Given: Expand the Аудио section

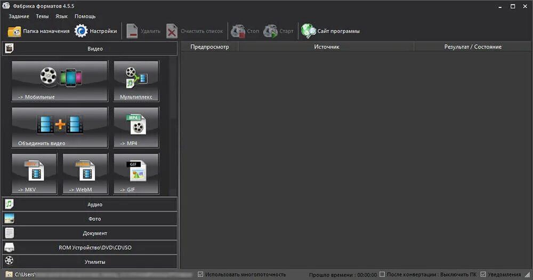Looking at the screenshot, I should pyautogui.click(x=90, y=204).
